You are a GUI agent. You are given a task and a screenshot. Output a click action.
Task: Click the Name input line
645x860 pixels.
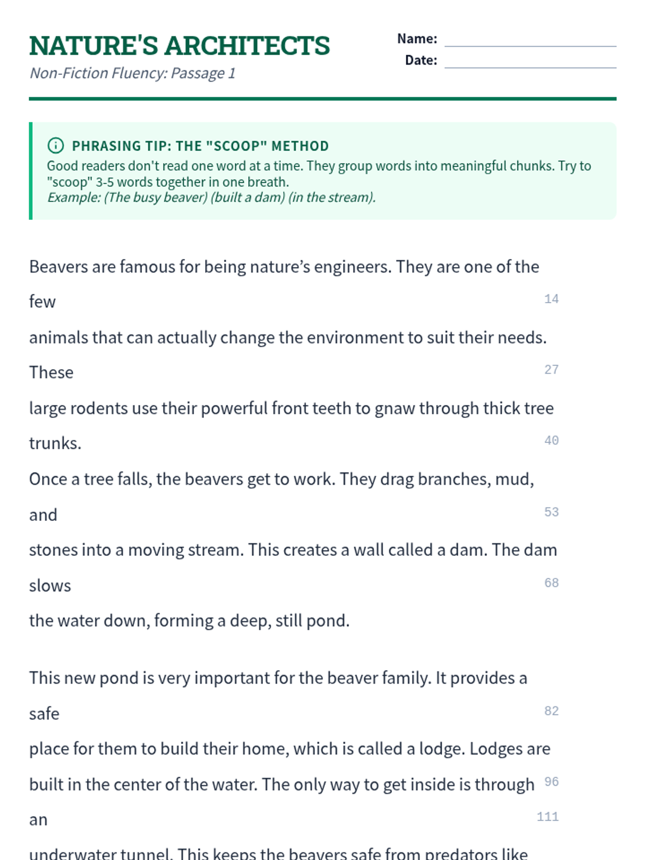pos(530,40)
